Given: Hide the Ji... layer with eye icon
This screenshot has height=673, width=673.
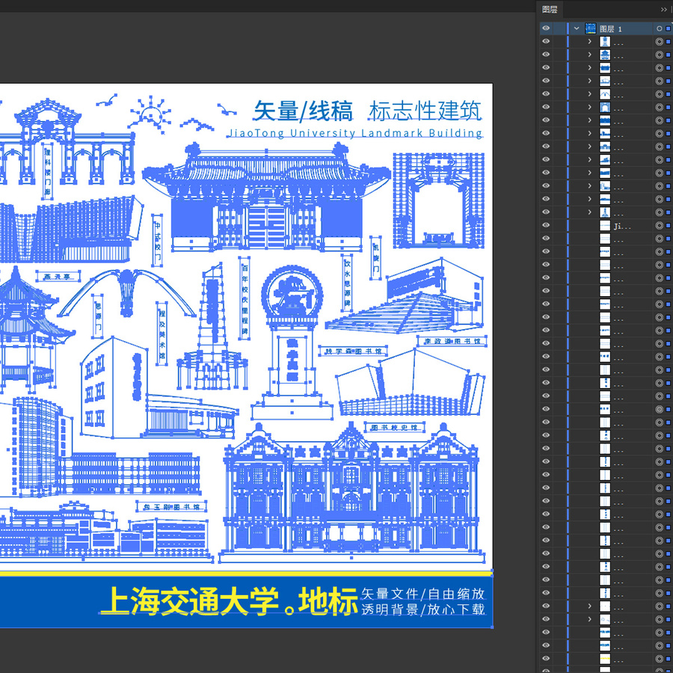Looking at the screenshot, I should [546, 225].
